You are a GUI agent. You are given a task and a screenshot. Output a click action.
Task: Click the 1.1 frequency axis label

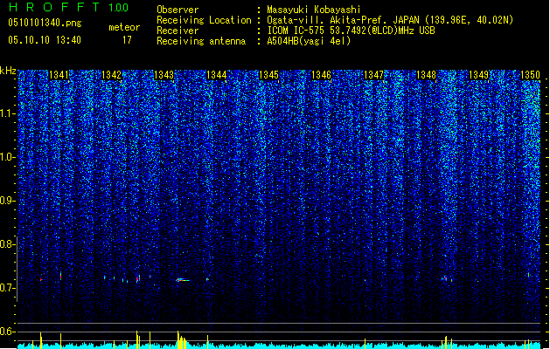8,113
